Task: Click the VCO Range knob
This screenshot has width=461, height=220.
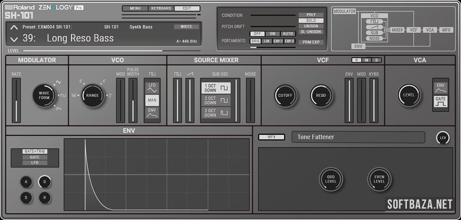Action: [92, 95]
